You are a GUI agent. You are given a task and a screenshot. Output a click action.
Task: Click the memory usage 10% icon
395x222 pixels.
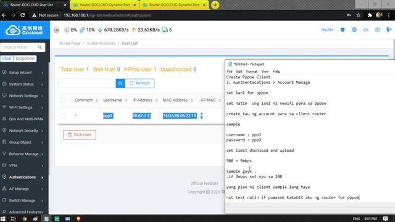82,30
